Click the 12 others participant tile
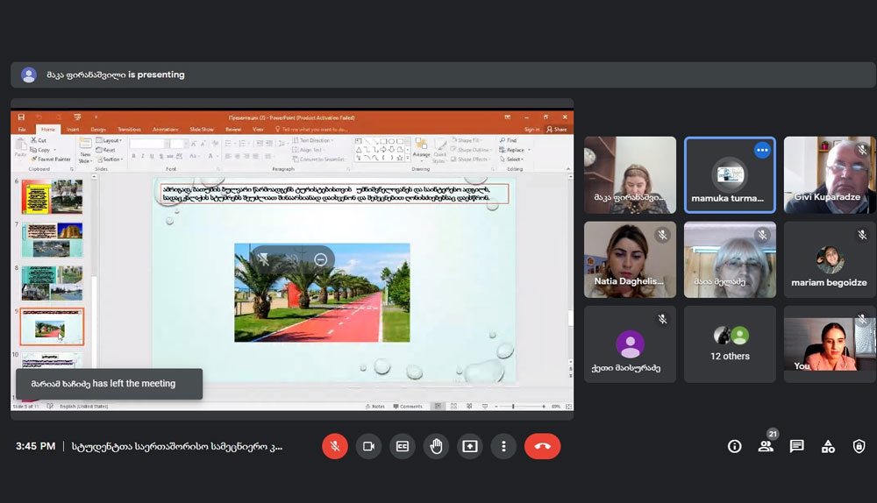 pyautogui.click(x=730, y=344)
